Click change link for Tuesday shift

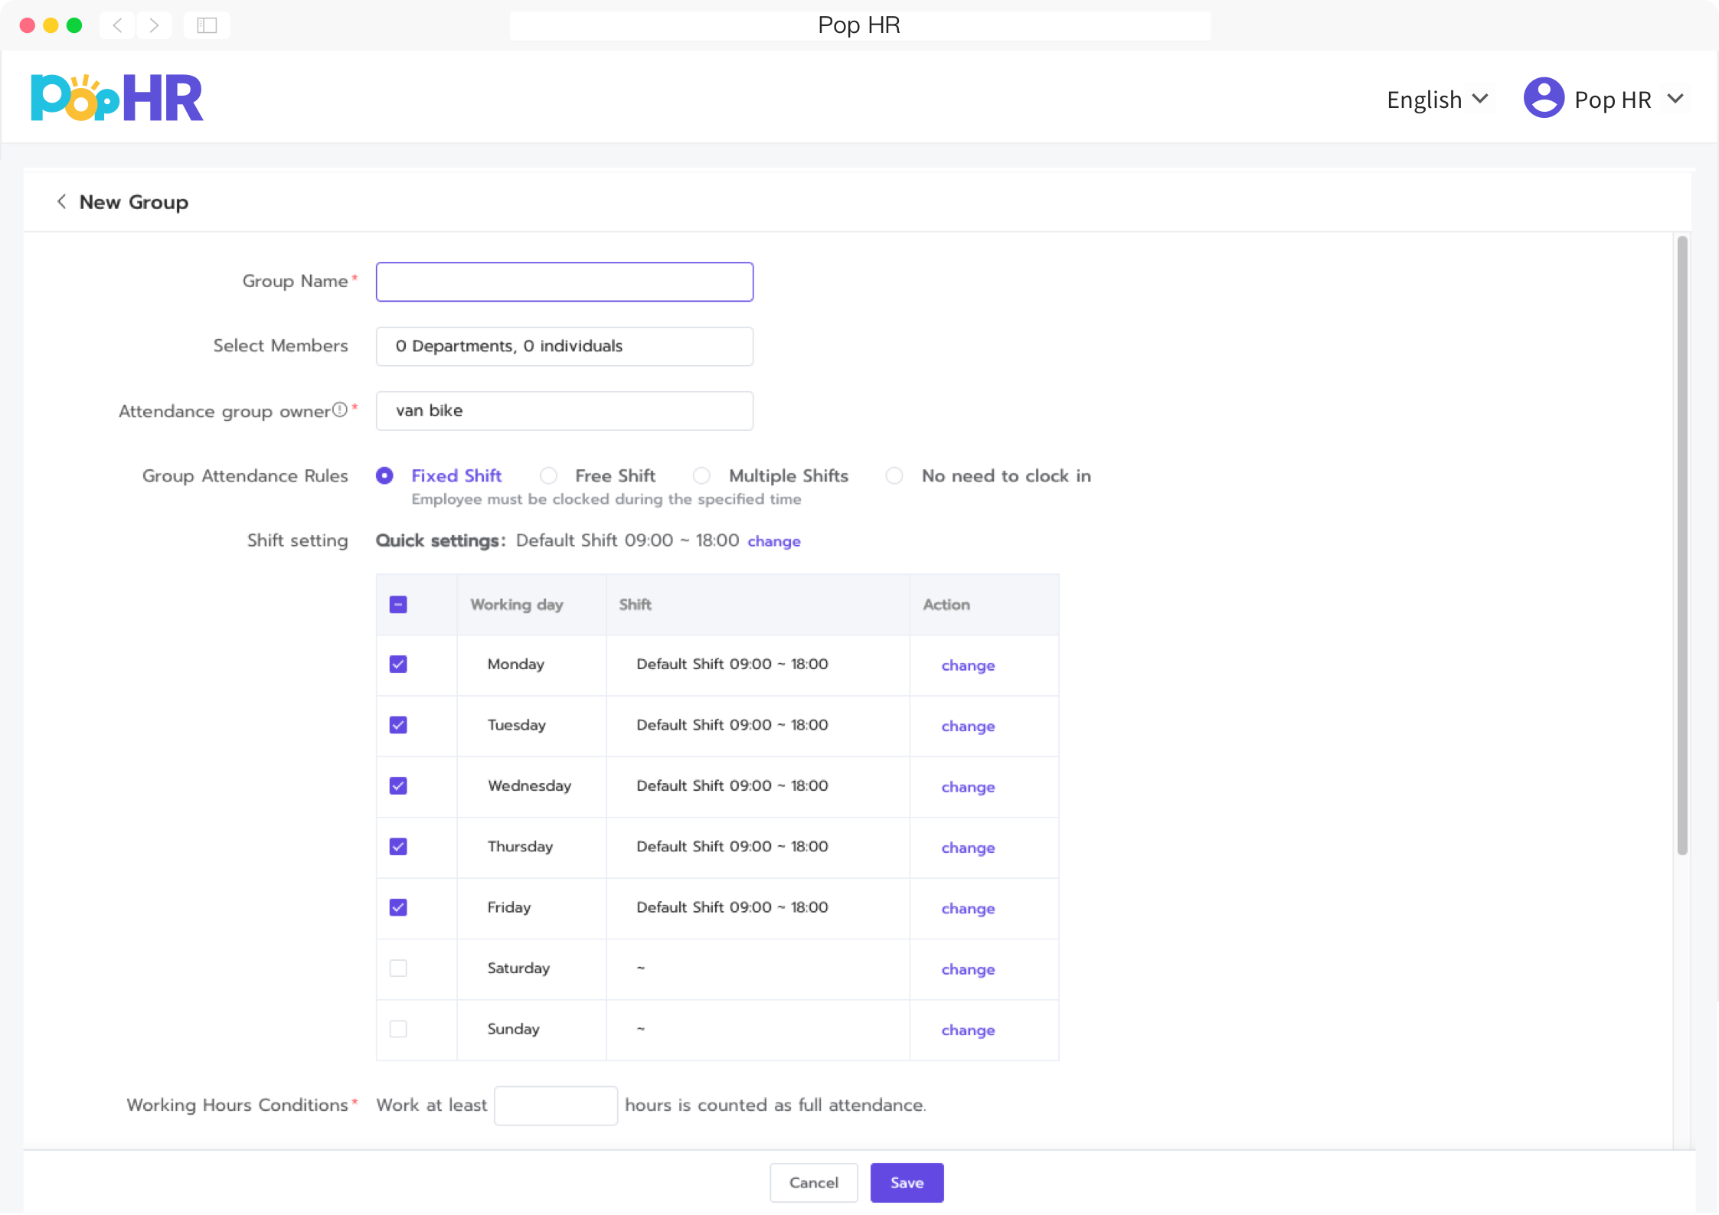968,726
